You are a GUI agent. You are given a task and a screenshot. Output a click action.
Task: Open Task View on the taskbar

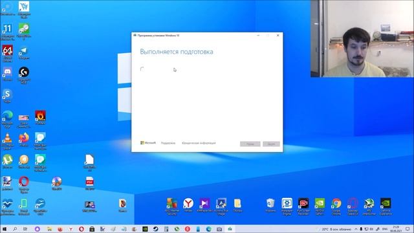point(25,229)
